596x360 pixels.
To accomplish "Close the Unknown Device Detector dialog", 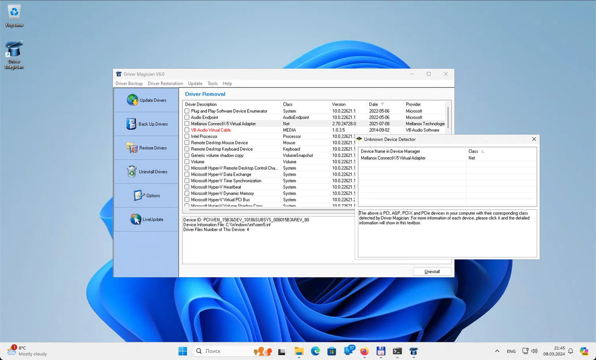I will [534, 139].
